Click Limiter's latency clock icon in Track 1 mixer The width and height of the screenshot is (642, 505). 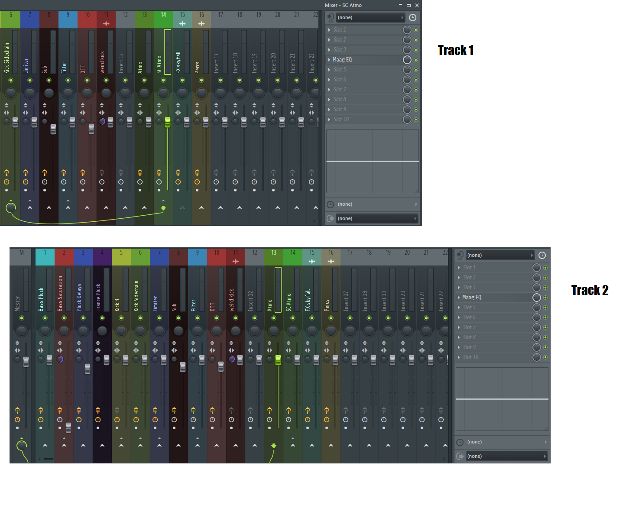pyautogui.click(x=26, y=182)
